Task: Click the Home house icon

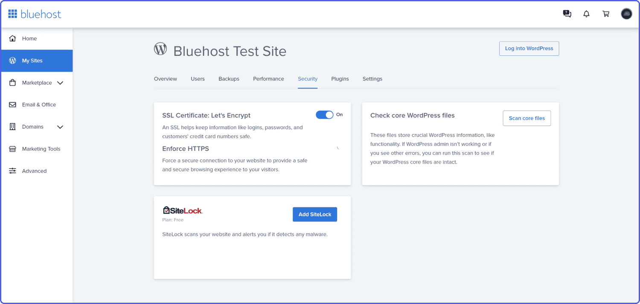Action: [x=13, y=38]
